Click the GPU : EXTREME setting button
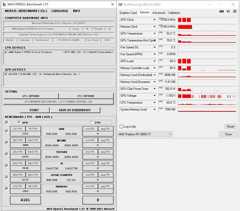The height and width of the screenshot is (211, 240). (31, 96)
